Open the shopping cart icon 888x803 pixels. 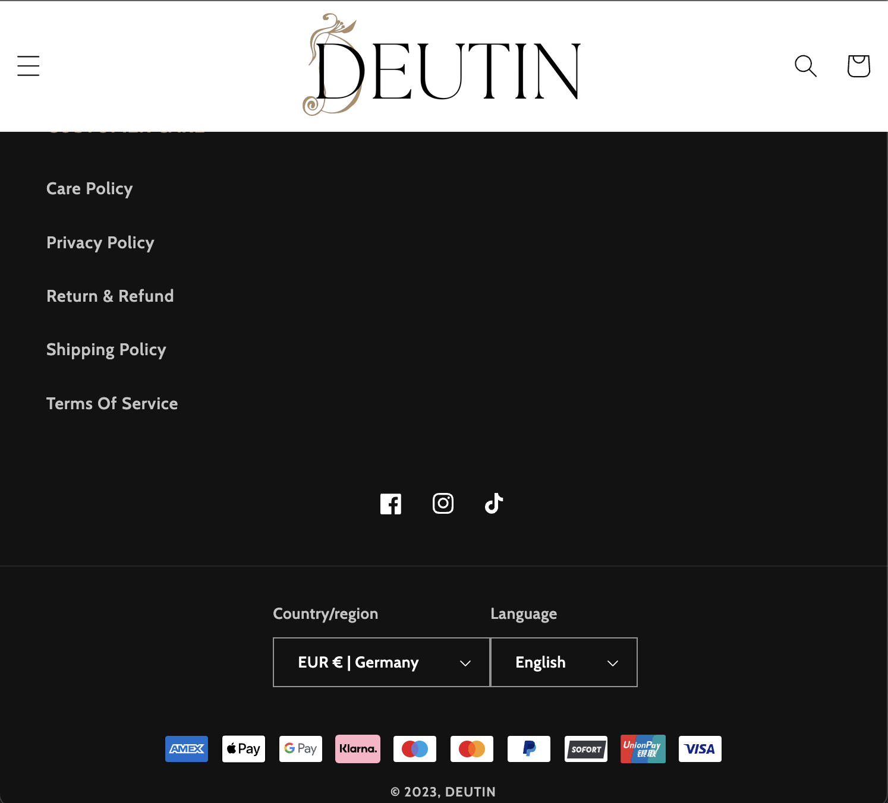point(858,67)
